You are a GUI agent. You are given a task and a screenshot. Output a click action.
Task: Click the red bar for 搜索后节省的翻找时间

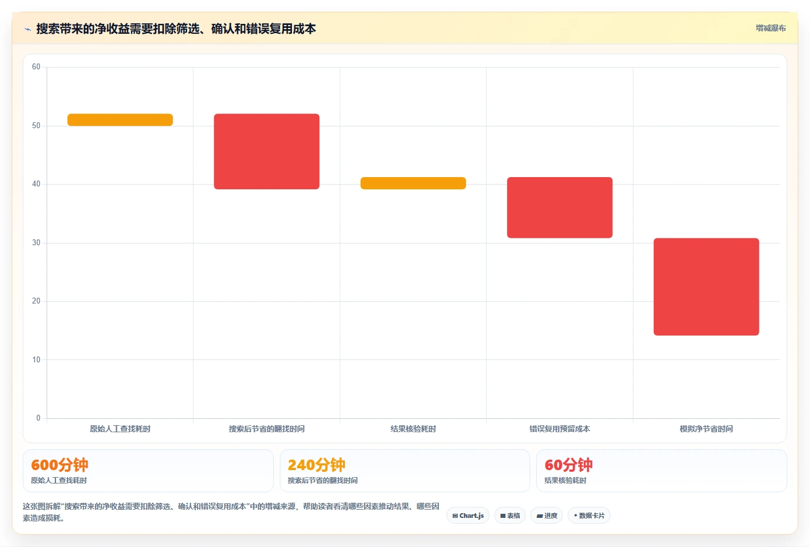pyautogui.click(x=267, y=151)
